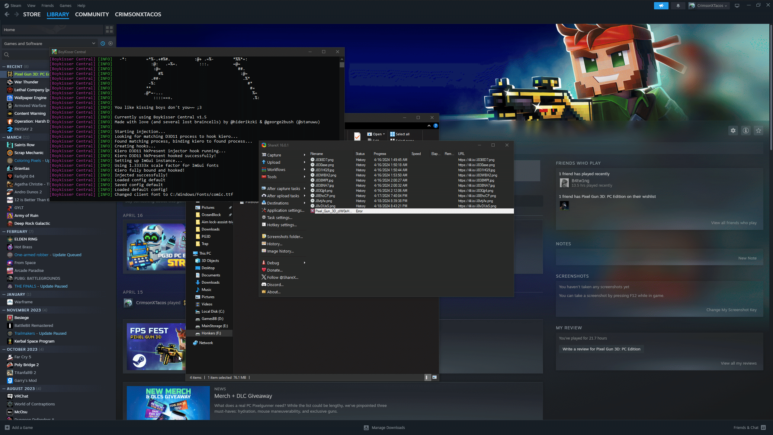Viewport: 773px width, 435px height.
Task: Click the ready-to-play filter icon
Action: 111,43
